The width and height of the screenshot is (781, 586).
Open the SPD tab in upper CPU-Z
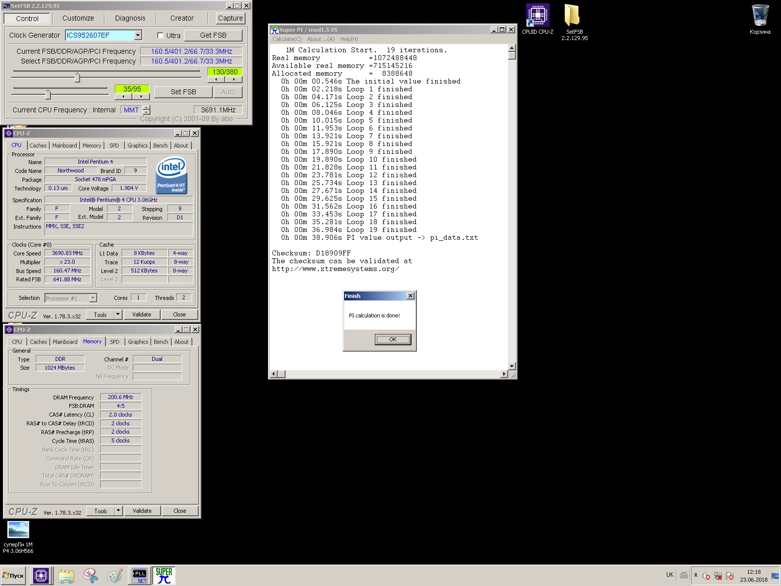114,146
